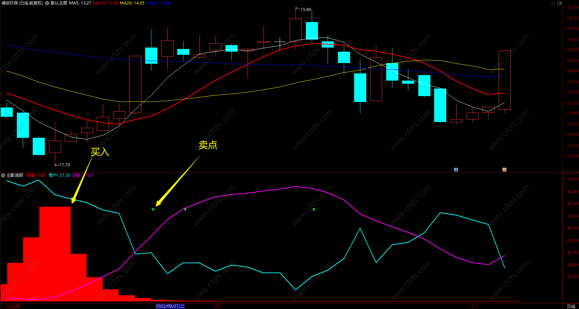Click the MA20: 14.05 value label
579x309 pixels.
coord(132,3)
